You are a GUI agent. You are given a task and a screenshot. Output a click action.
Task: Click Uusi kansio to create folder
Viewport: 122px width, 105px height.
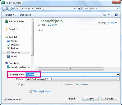click(26, 15)
